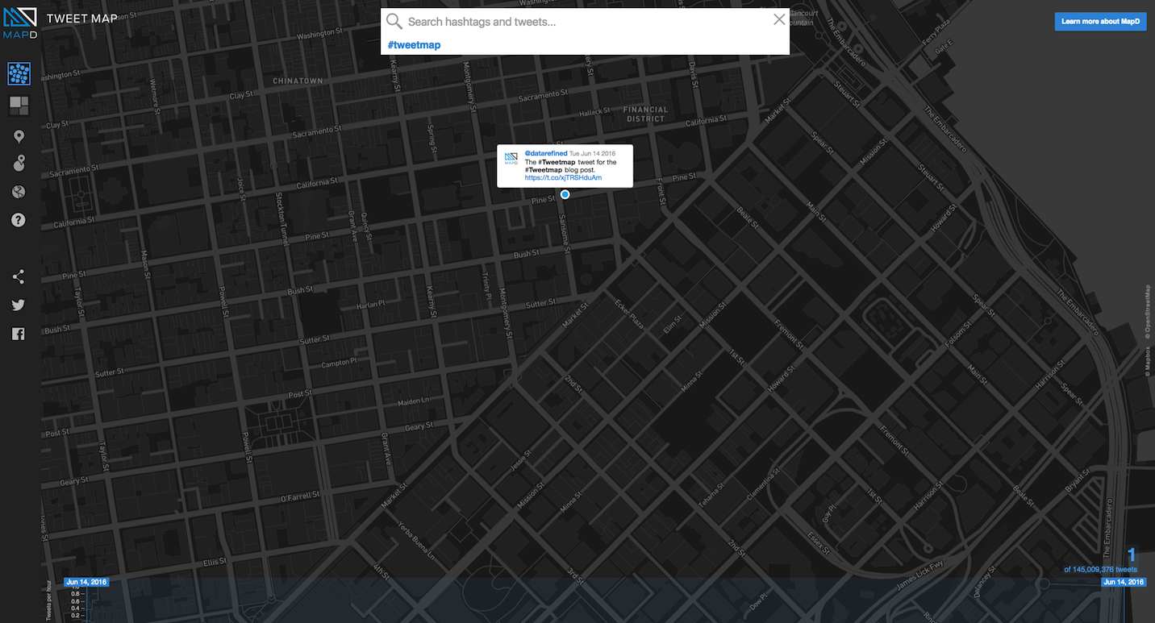Click the FINANCIAL DISTRICT map label

pyautogui.click(x=645, y=114)
